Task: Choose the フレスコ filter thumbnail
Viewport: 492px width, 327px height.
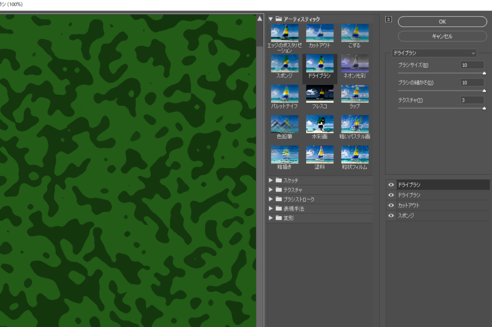Action: [x=320, y=94]
